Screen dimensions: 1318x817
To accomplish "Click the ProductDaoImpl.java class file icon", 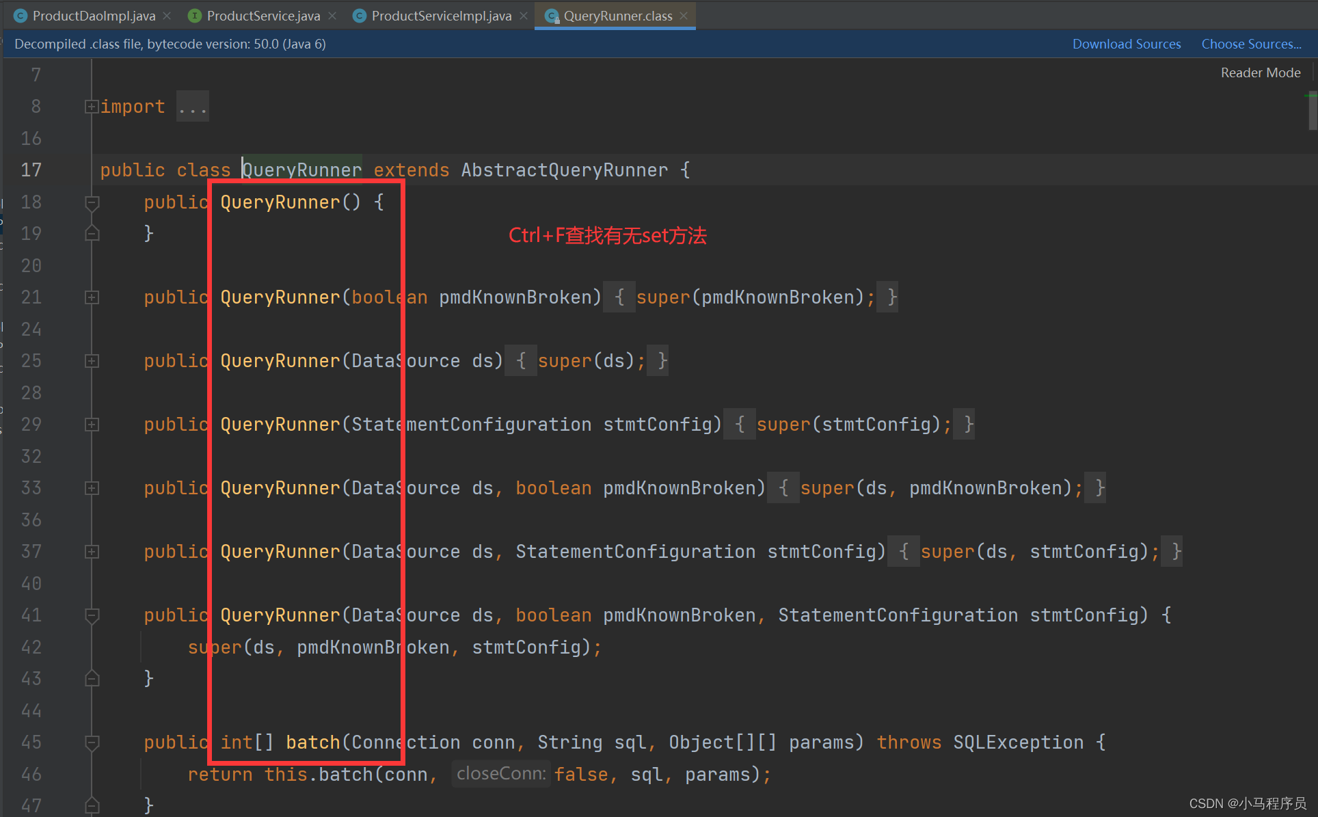I will pyautogui.click(x=21, y=16).
